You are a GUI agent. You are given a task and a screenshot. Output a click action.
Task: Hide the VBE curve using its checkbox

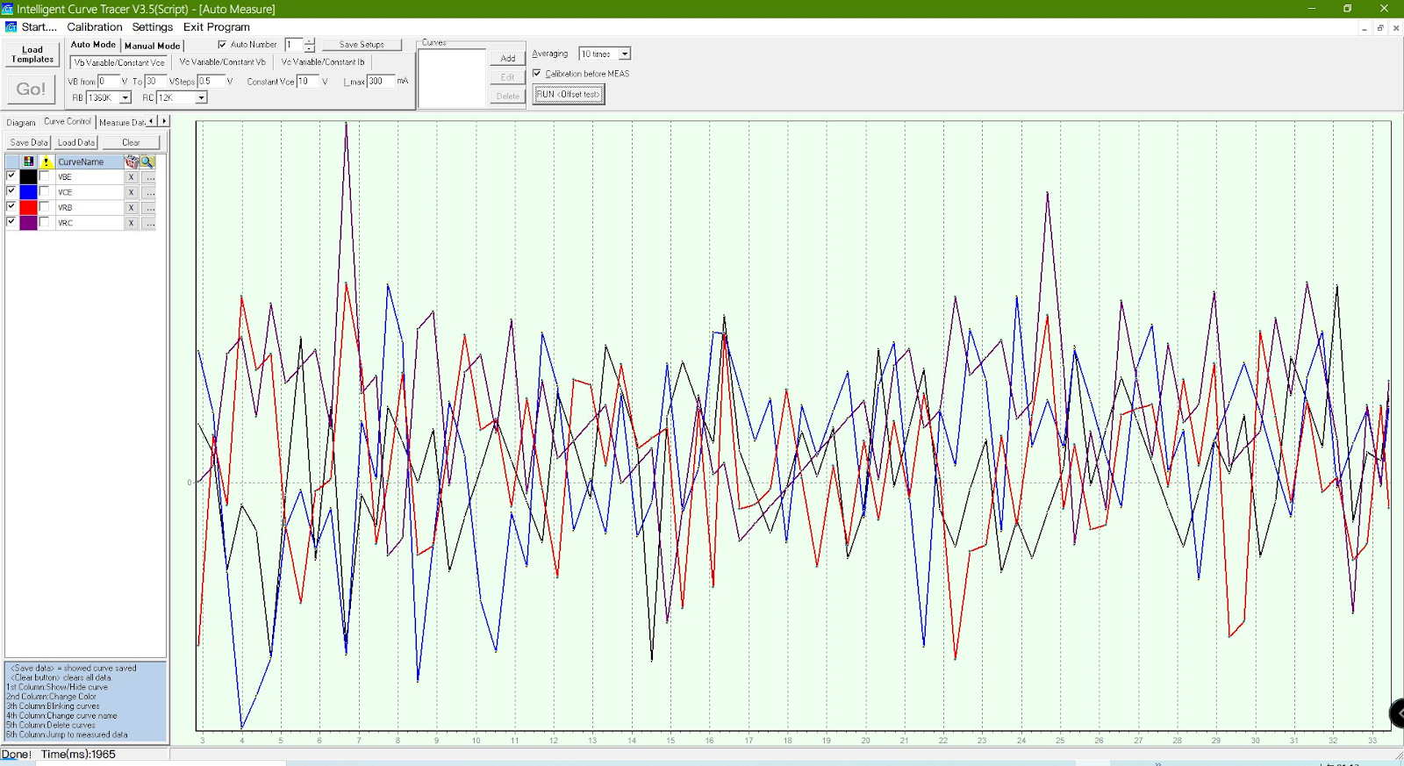point(11,176)
